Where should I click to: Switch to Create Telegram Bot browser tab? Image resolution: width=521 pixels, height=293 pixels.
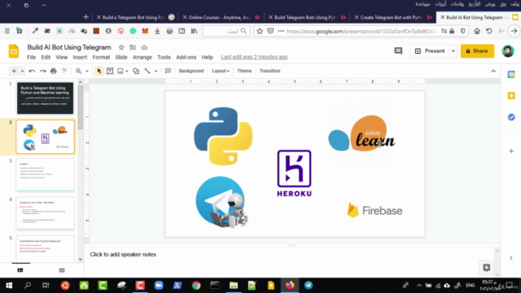click(392, 17)
